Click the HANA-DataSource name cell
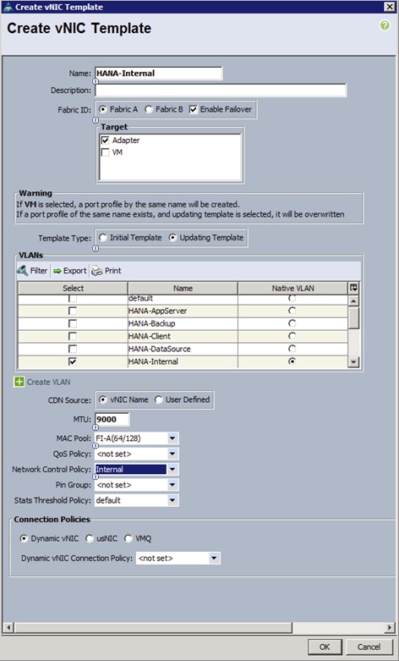 tap(183, 349)
